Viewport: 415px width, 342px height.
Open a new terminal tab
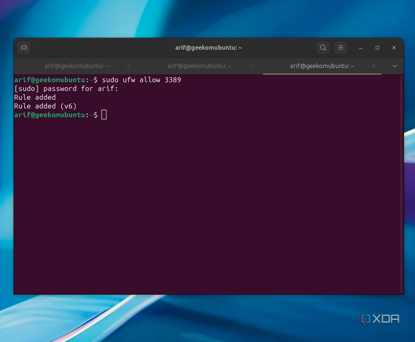pyautogui.click(x=24, y=48)
